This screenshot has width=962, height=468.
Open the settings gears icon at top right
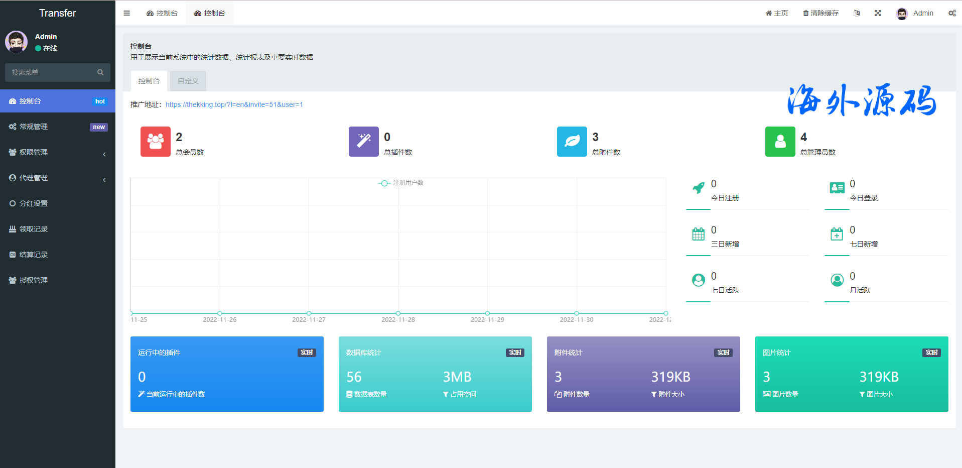tap(951, 13)
